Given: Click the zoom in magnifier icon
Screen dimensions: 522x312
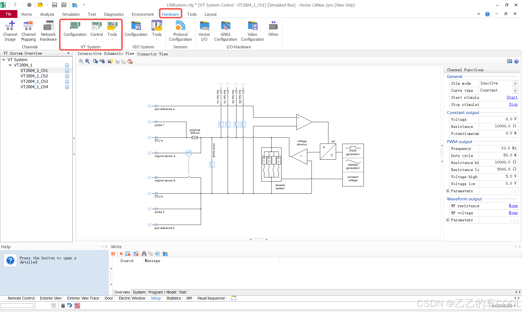Looking at the screenshot, I should (87, 61).
